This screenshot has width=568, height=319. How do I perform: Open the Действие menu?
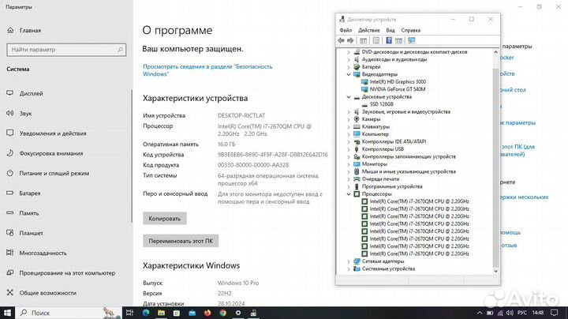[x=368, y=31]
